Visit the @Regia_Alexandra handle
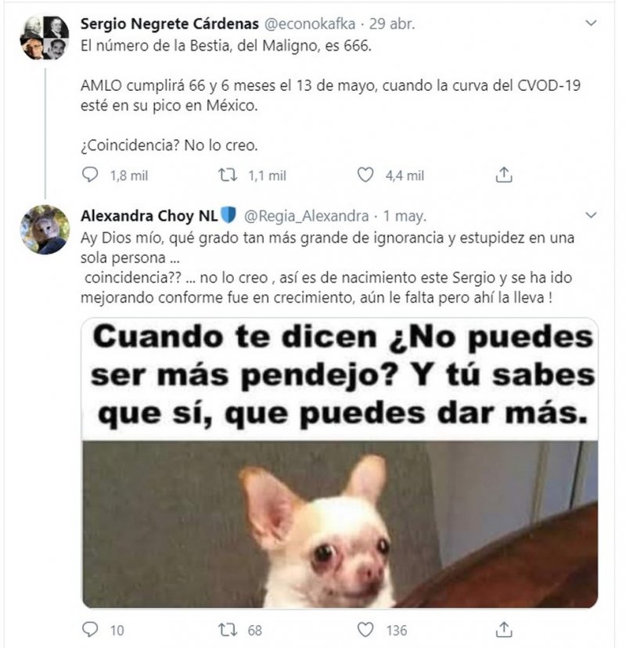The height and width of the screenshot is (648, 626). click(306, 216)
